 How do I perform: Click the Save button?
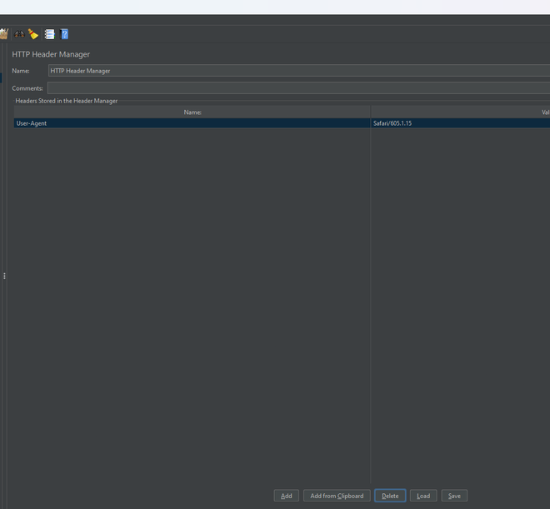454,496
